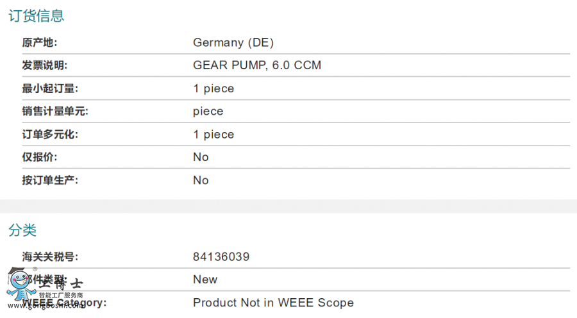
Task: Select the customs tariff number 84136039
Action: click(x=221, y=256)
